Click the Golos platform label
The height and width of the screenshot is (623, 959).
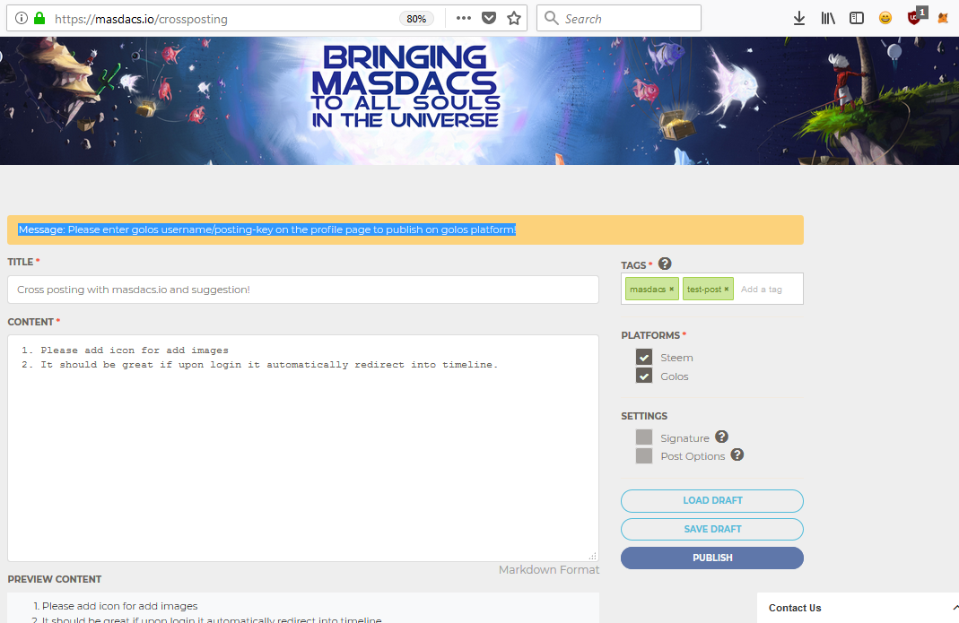675,376
